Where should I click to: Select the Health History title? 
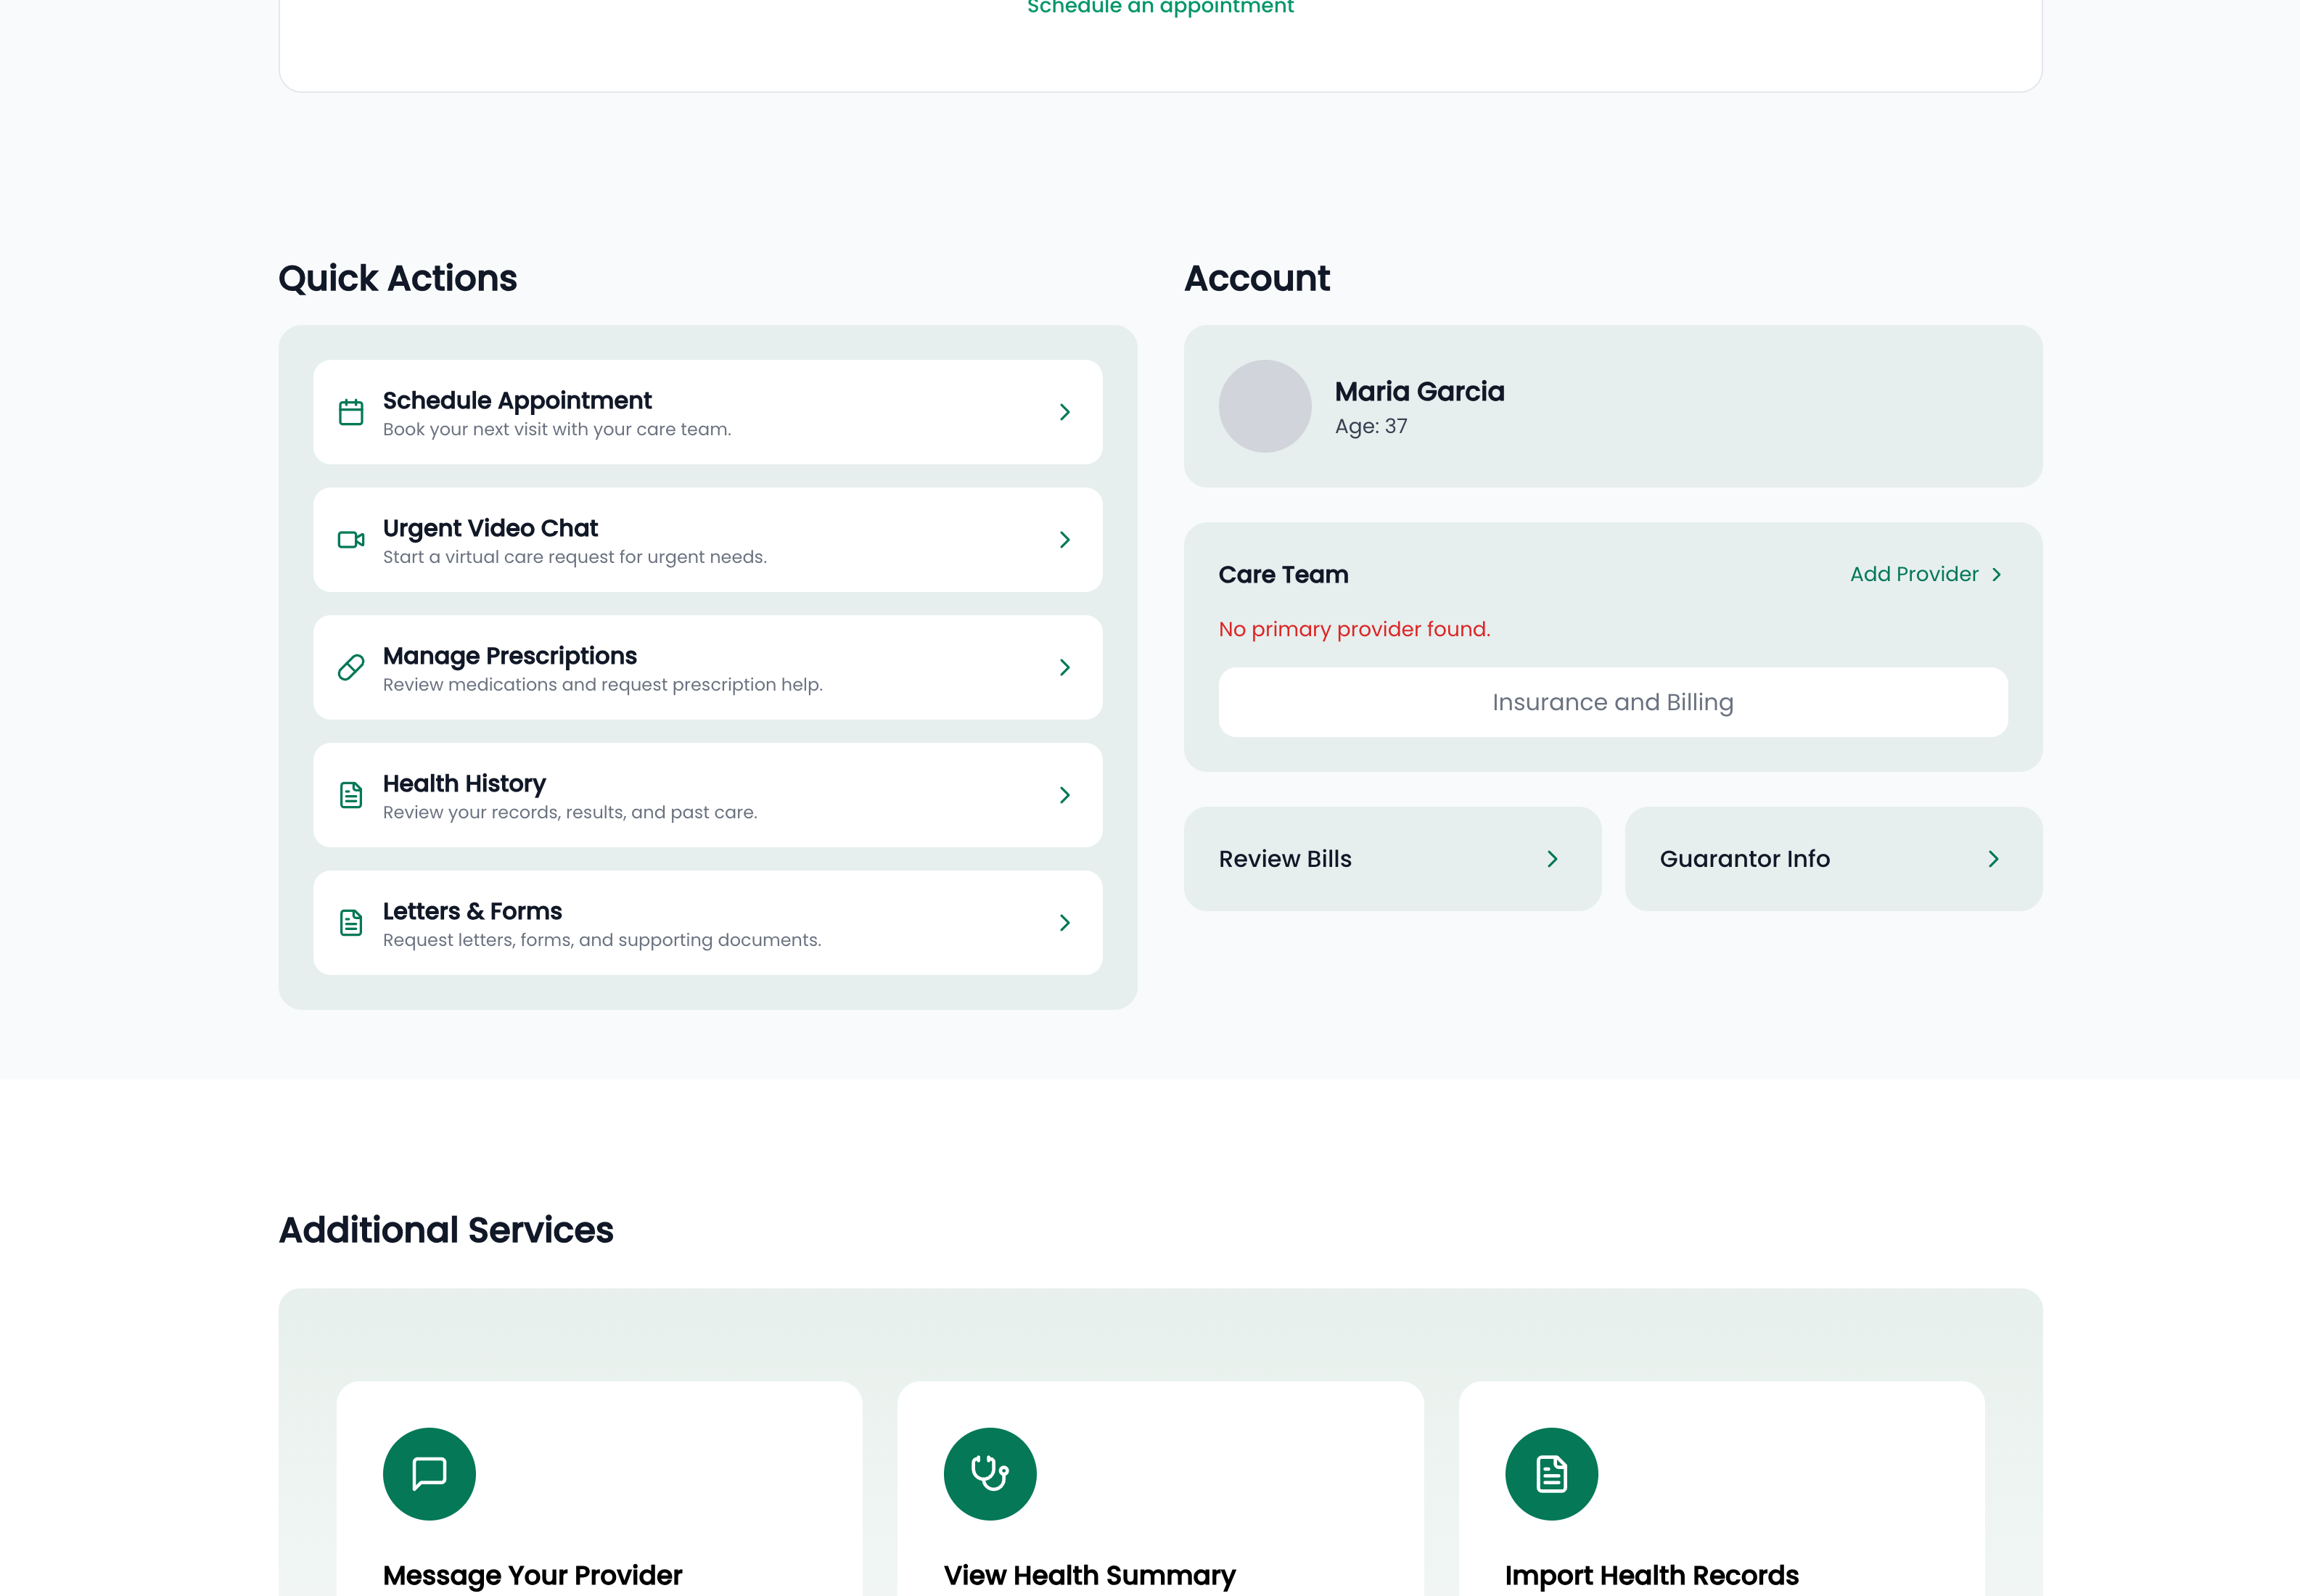click(x=464, y=784)
